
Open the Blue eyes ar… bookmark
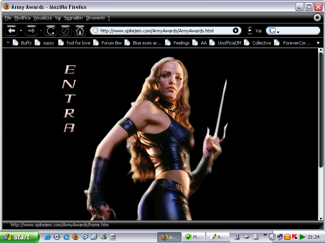(x=143, y=43)
